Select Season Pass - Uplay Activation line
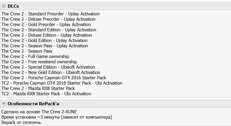Viewport: 231px width, 126px height. click(44, 46)
